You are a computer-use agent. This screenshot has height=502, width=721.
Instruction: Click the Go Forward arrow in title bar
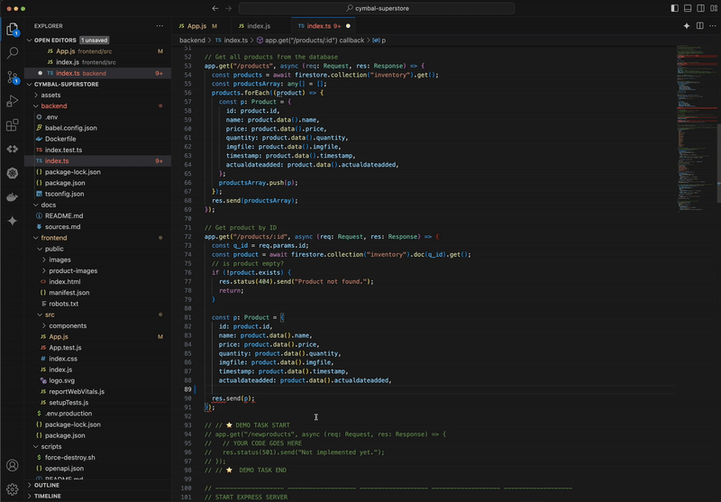pos(229,8)
